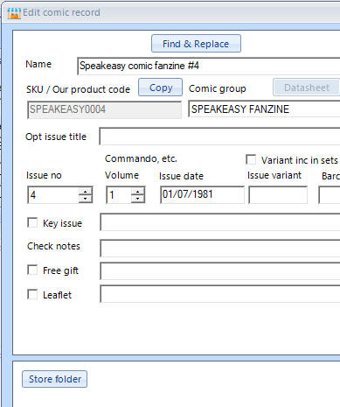This screenshot has height=407, width=340.
Task: Click the Key issue description field
Action: coord(220,222)
